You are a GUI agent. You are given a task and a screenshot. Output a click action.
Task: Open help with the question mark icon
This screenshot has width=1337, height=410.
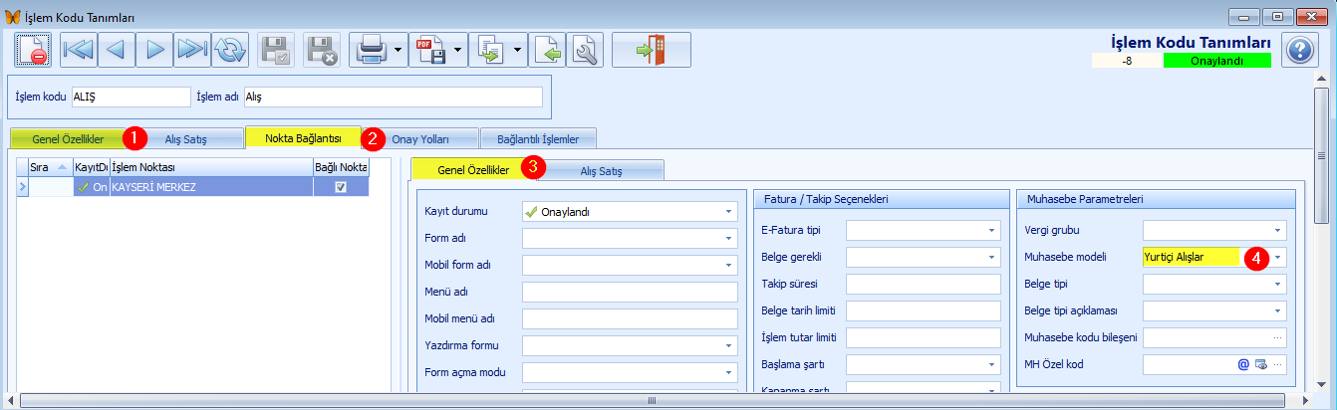pyautogui.click(x=1300, y=50)
